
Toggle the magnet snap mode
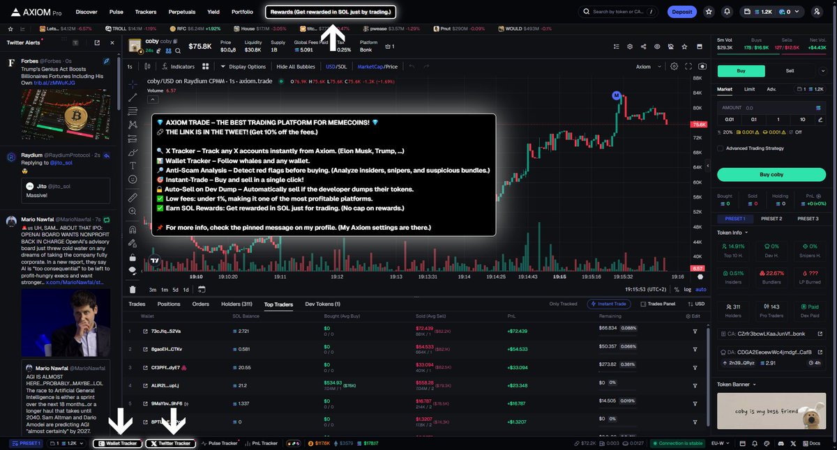(x=133, y=229)
